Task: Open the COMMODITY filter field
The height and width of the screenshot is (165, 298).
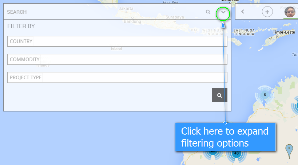Action: point(117,59)
